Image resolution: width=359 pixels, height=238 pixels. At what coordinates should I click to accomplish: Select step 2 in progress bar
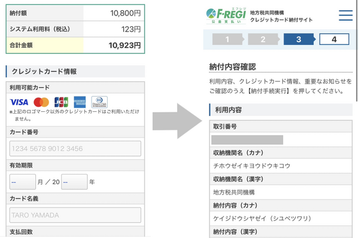[263, 39]
